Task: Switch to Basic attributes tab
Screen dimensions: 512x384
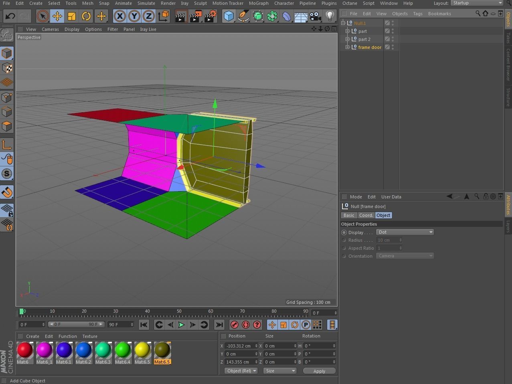Action: [349, 215]
